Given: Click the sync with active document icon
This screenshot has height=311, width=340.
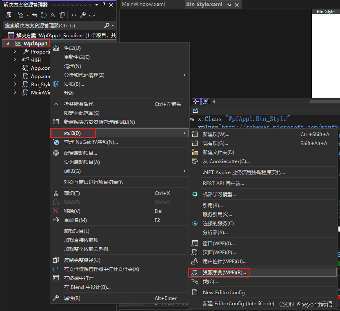Looking at the screenshot, I should coord(35,15).
